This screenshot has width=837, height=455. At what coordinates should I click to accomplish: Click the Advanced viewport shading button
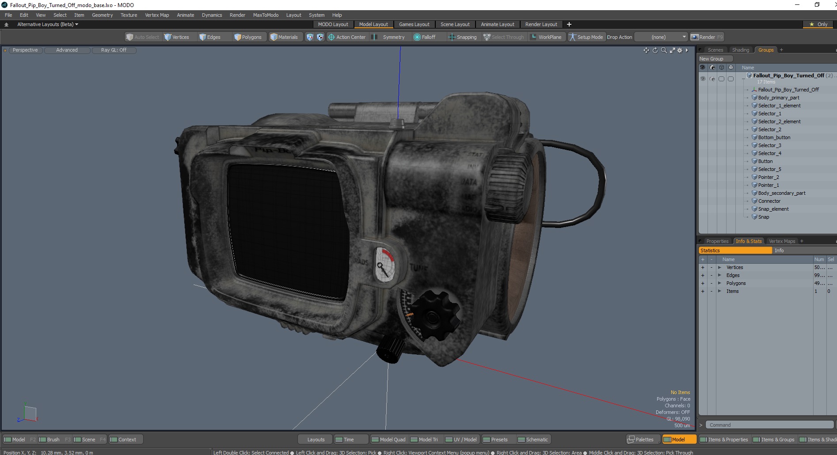[x=67, y=50]
